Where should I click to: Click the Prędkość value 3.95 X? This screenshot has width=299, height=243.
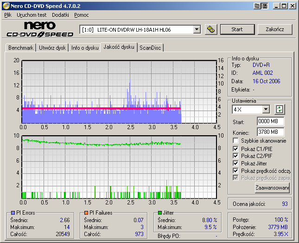pos(281,234)
